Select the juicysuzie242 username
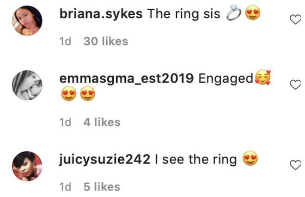This screenshot has width=305, height=197. pyautogui.click(x=104, y=160)
